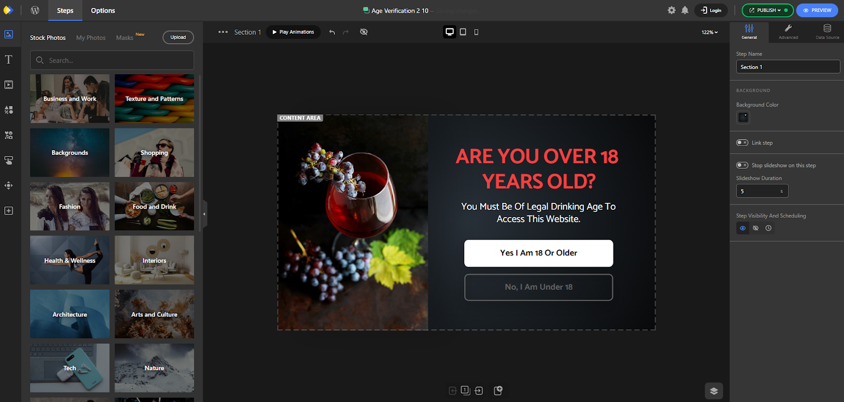Click the stock photo search field
Image resolution: width=844 pixels, height=402 pixels.
click(x=112, y=60)
